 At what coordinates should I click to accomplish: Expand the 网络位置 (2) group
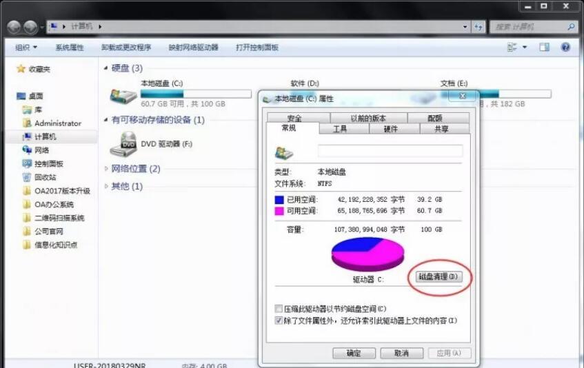tap(106, 169)
